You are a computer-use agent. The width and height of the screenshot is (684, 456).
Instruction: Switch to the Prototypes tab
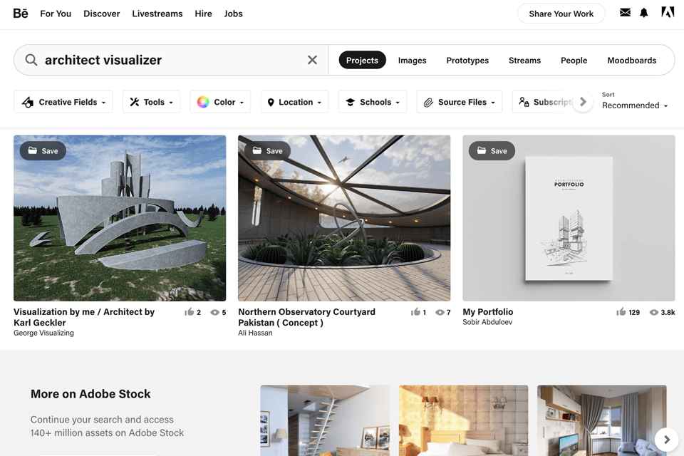pos(467,61)
